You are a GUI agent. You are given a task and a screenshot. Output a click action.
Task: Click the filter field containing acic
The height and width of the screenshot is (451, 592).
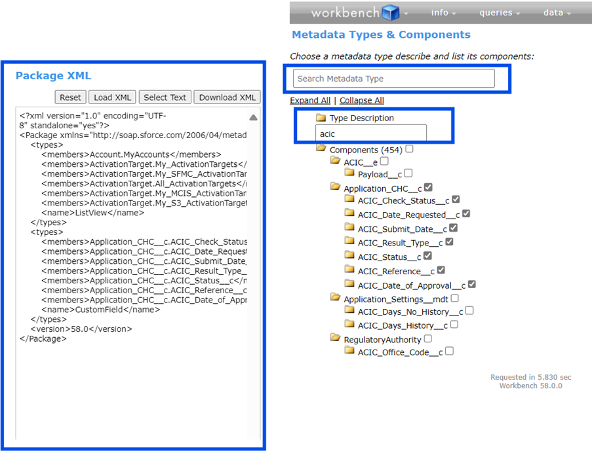(371, 134)
